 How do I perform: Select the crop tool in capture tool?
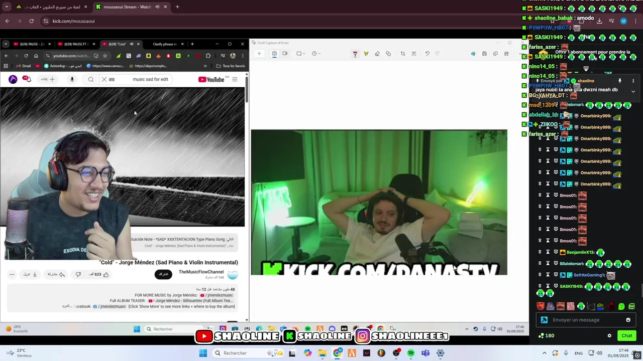(402, 54)
